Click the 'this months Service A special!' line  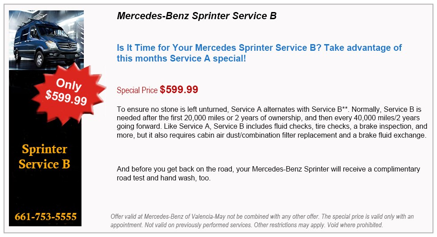(181, 58)
